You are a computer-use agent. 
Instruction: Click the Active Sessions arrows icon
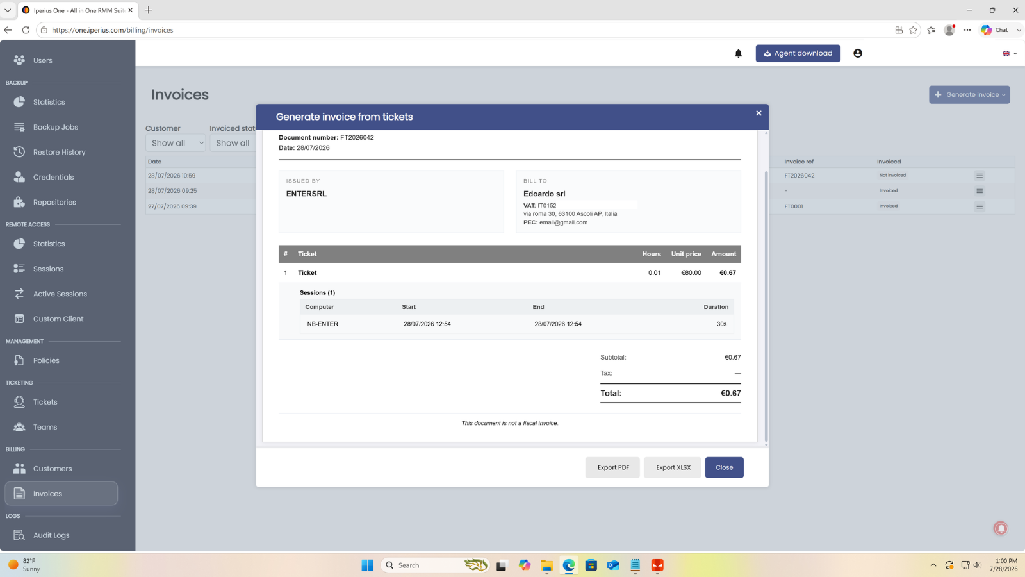pos(19,294)
